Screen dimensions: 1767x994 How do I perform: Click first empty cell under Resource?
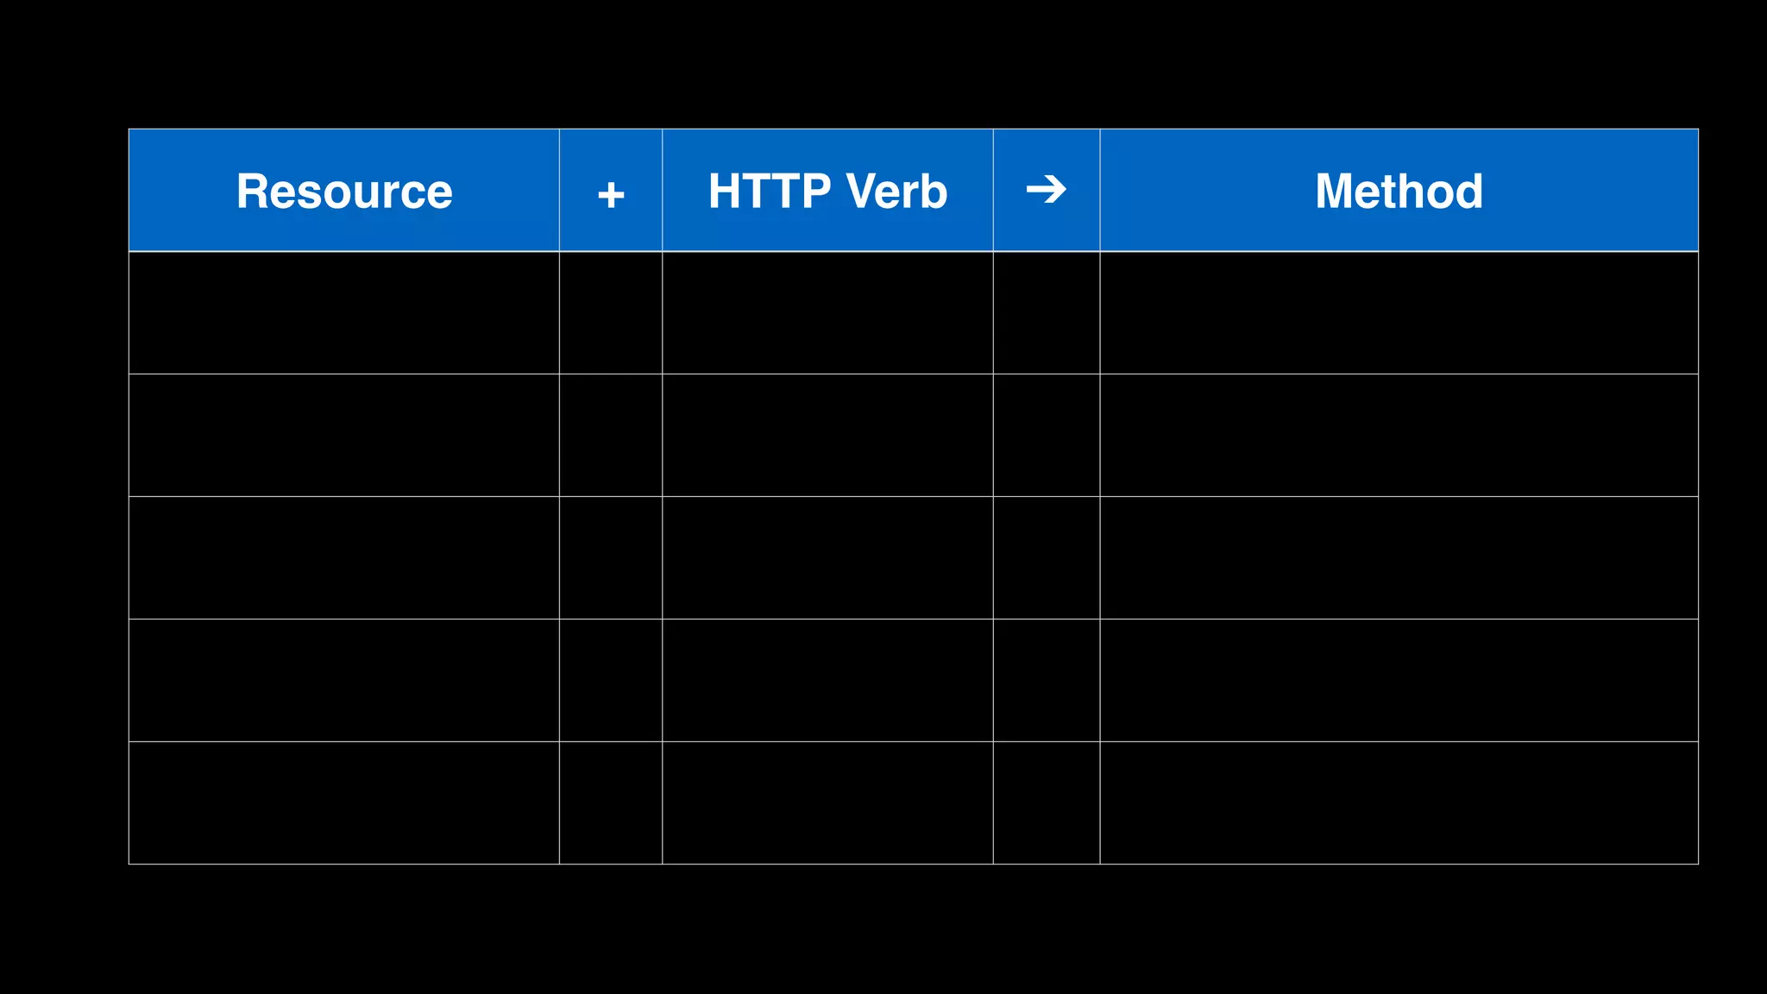point(343,312)
